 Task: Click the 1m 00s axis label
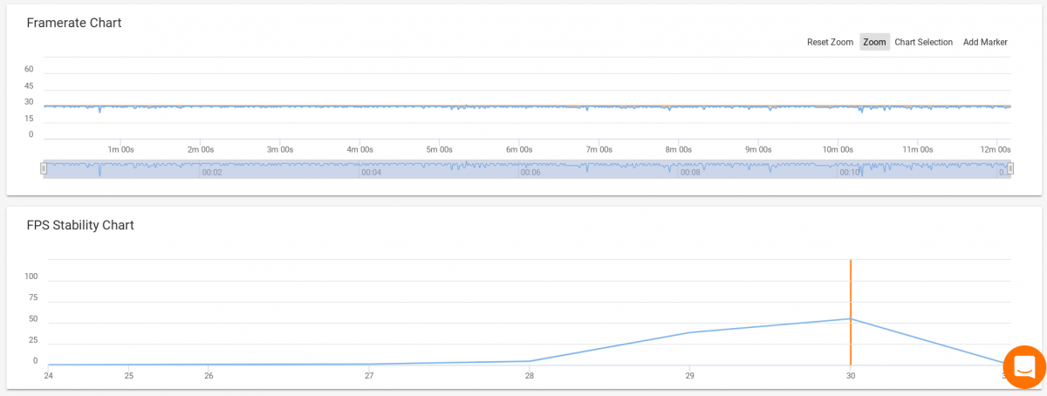click(x=120, y=149)
